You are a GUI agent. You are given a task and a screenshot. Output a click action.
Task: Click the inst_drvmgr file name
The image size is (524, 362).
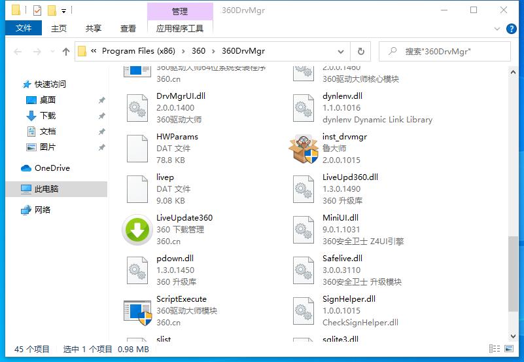345,137
